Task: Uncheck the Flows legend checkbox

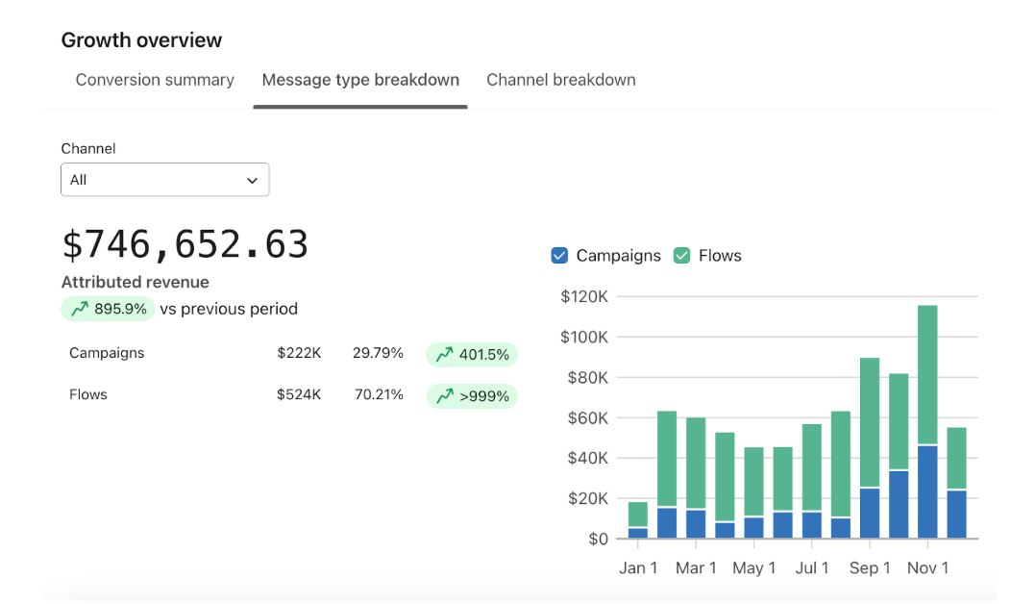Action: point(681,256)
